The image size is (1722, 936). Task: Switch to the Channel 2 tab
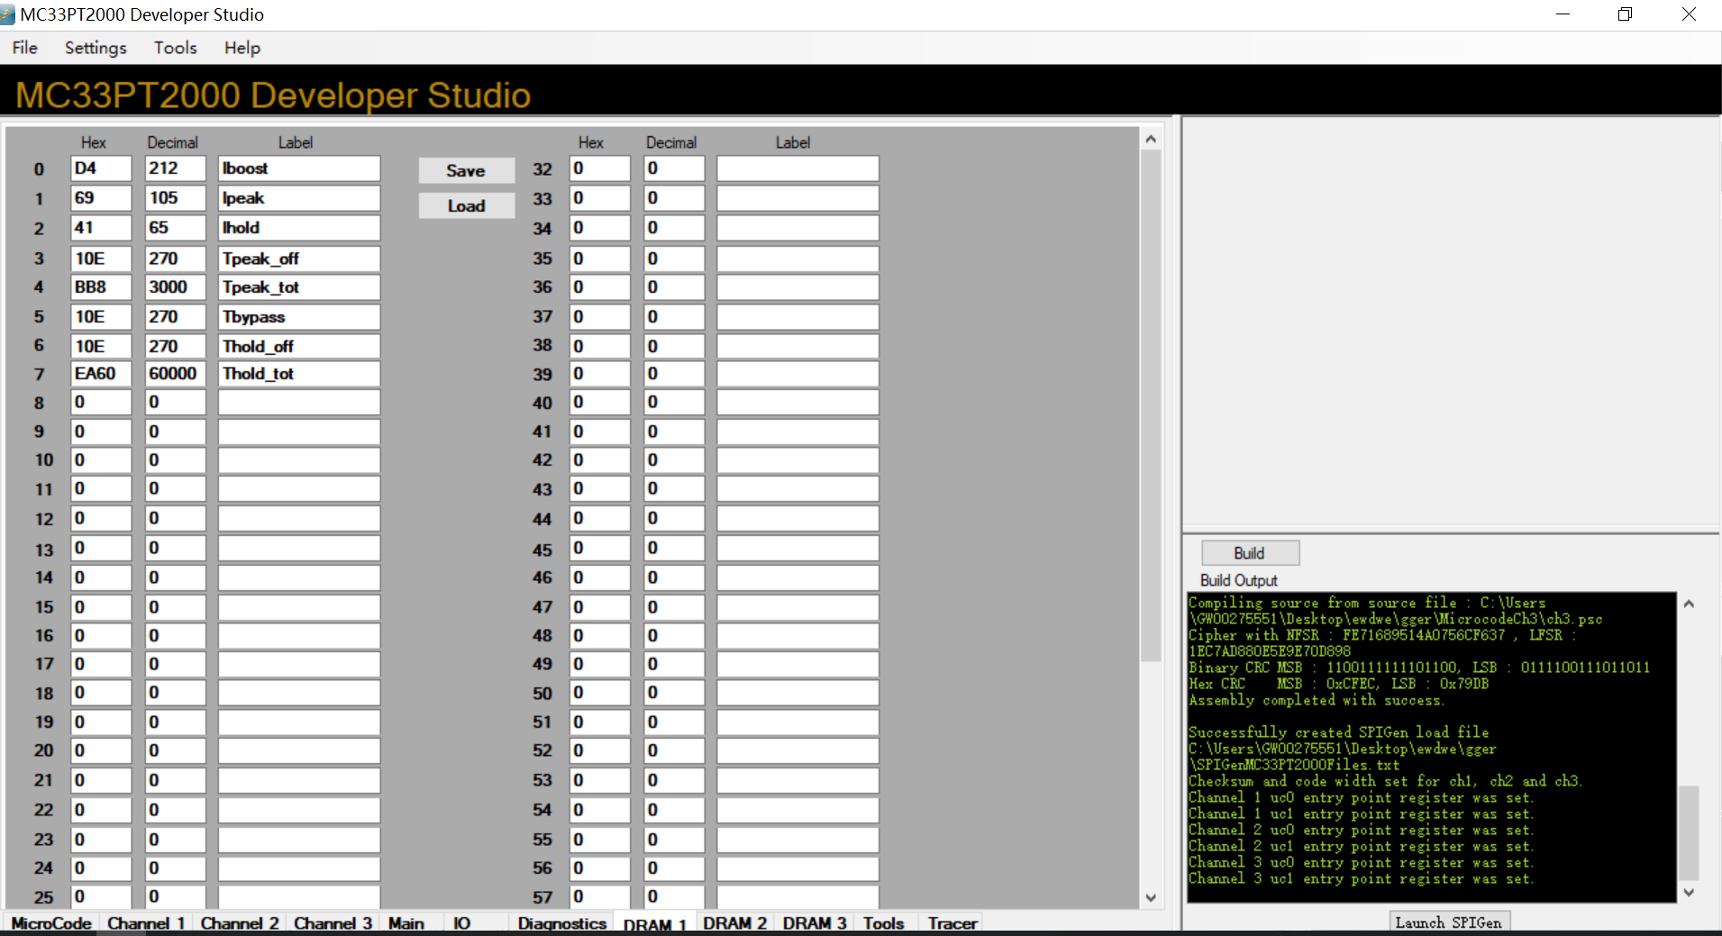240,923
